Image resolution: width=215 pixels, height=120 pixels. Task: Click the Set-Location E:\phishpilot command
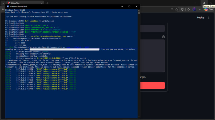[x=39, y=21]
